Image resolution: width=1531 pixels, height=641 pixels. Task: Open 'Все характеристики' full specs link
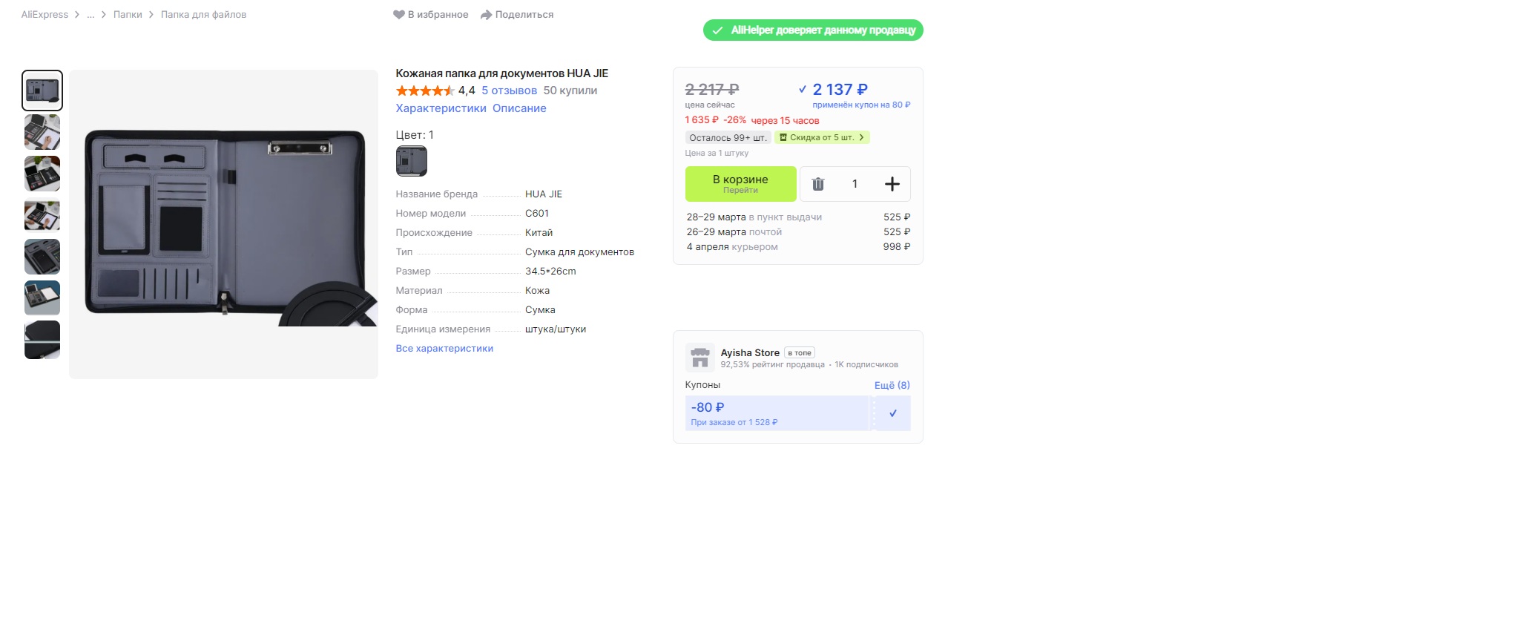pos(444,349)
